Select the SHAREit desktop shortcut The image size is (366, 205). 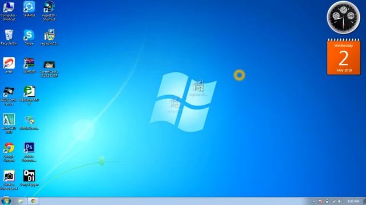point(29,9)
